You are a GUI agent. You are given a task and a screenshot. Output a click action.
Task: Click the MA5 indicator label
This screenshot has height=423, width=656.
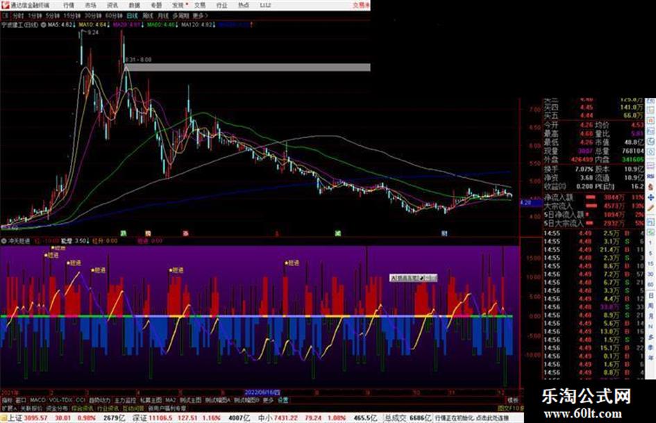60,25
